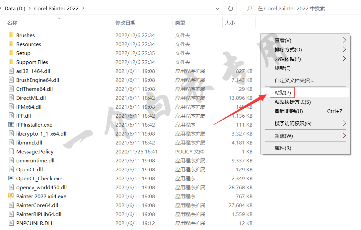The width and height of the screenshot is (361, 230).
Task: Click the 27,604 KB size cell
Action: [x=241, y=205]
